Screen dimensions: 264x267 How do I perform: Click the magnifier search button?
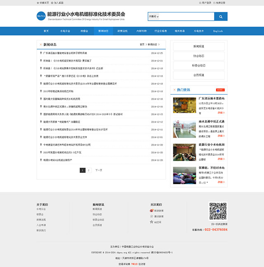pyautogui.click(x=221, y=17)
